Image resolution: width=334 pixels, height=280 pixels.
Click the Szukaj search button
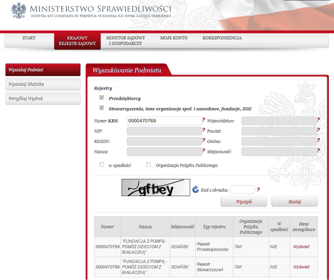[295, 202]
